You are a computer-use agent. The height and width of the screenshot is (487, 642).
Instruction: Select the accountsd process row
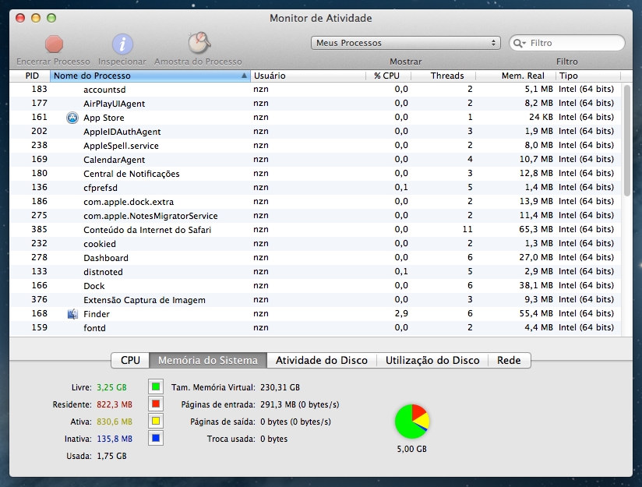coord(315,90)
